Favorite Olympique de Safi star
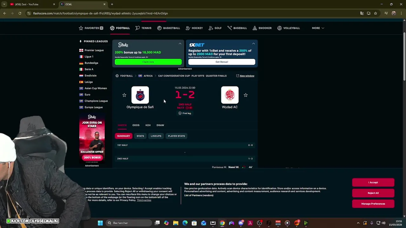 (124, 95)
